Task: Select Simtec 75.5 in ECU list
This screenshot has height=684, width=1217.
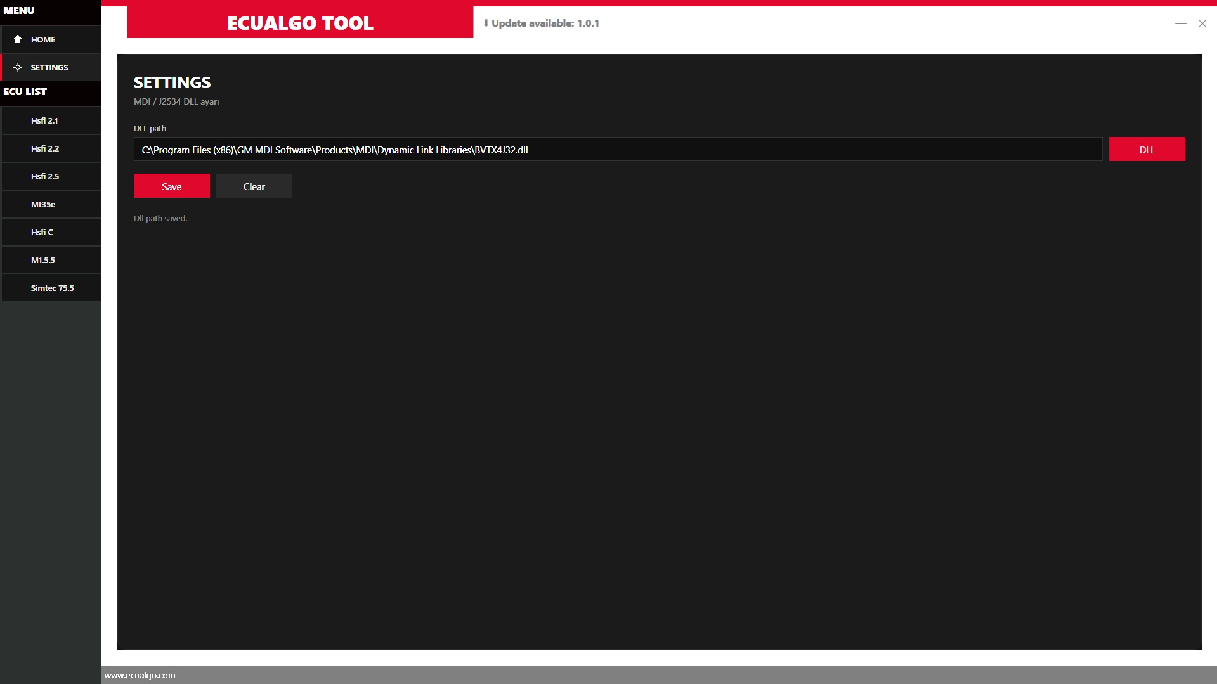Action: coord(51,288)
